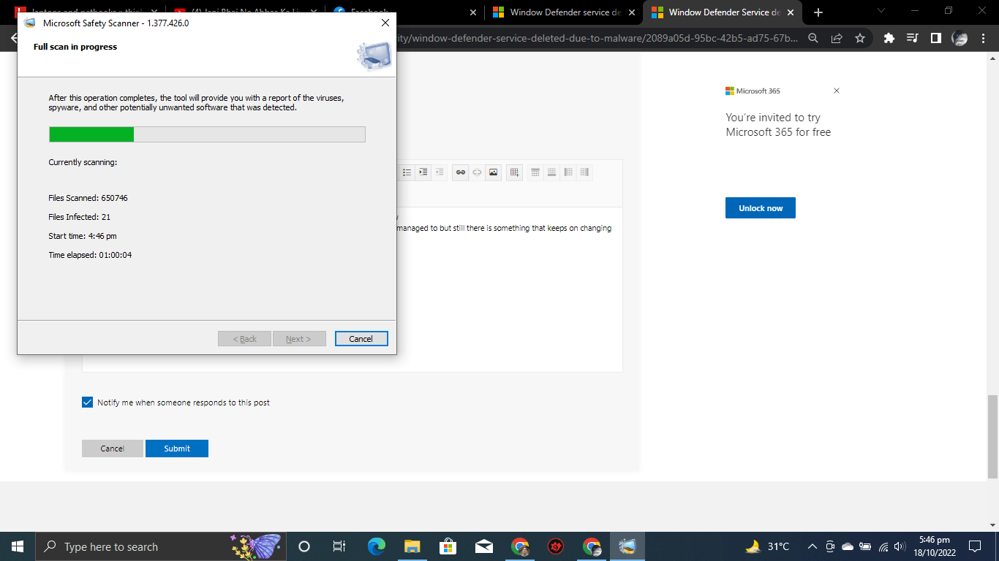
Task: Remove hyperlink with unlink icon
Action: (x=477, y=172)
